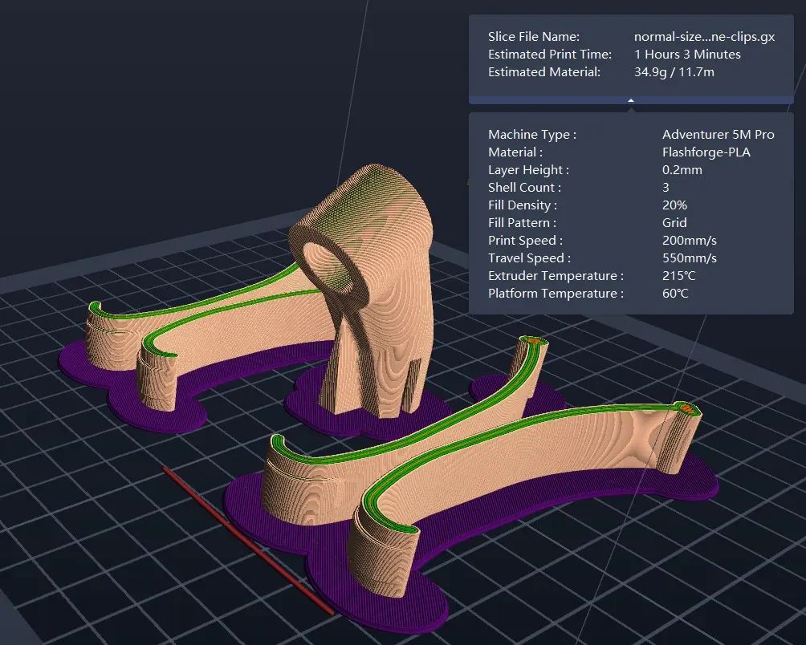Click the Platform Temperature 60℃ value
The image size is (806, 645).
coord(675,294)
